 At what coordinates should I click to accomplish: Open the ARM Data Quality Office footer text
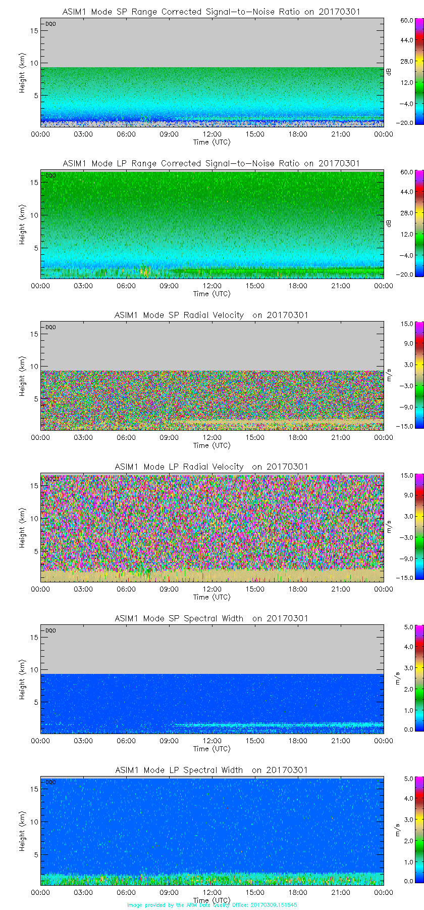click(x=212, y=905)
